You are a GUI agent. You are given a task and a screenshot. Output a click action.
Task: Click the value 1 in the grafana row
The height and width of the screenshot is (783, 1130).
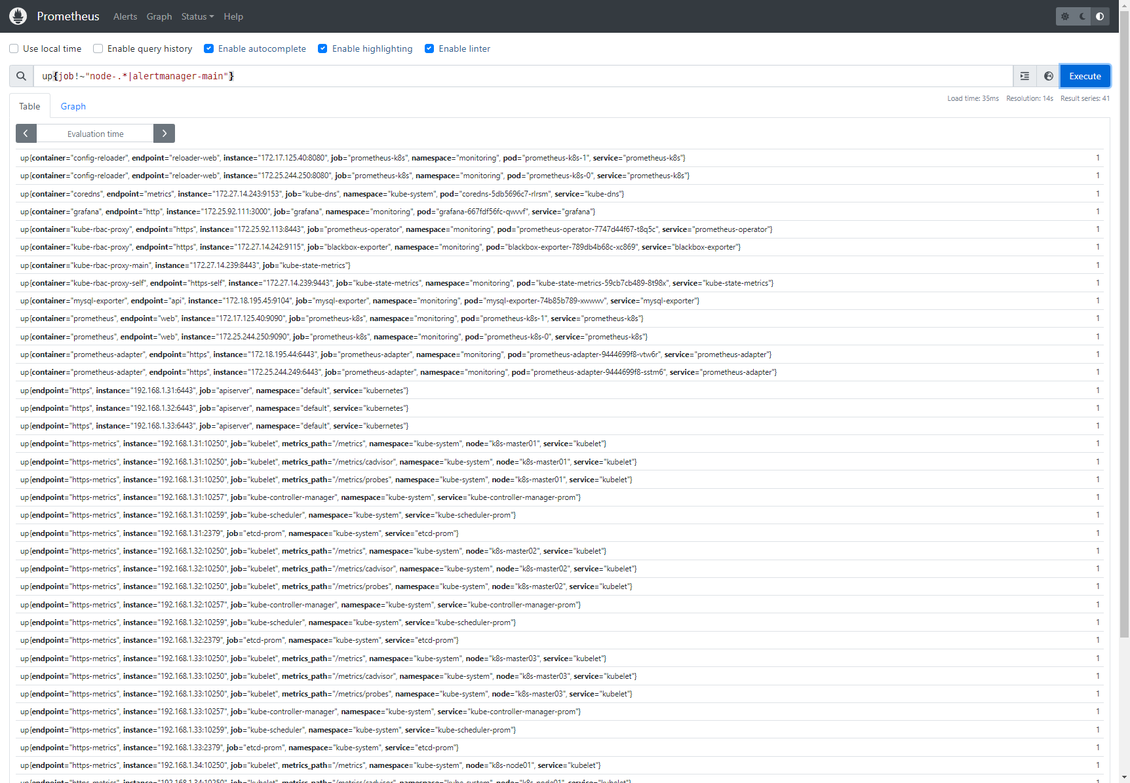coord(1098,212)
